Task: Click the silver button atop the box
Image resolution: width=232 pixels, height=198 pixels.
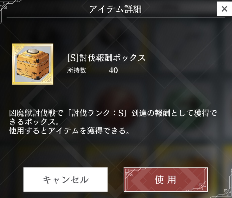Action: tap(33, 51)
